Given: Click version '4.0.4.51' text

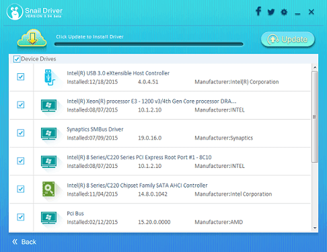Looking at the screenshot, I should [x=148, y=82].
